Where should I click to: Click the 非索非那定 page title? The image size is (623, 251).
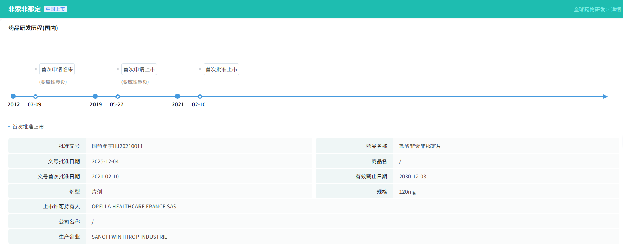[x=24, y=9]
